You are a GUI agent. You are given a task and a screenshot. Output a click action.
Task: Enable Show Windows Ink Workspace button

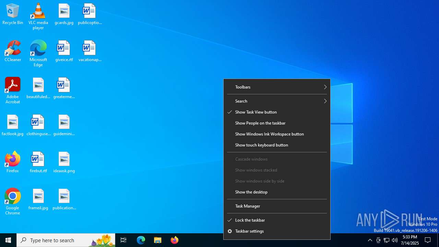[x=277, y=134]
